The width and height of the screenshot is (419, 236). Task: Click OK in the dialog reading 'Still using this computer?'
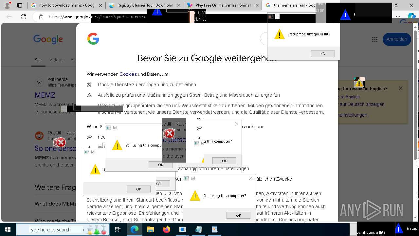238,215
